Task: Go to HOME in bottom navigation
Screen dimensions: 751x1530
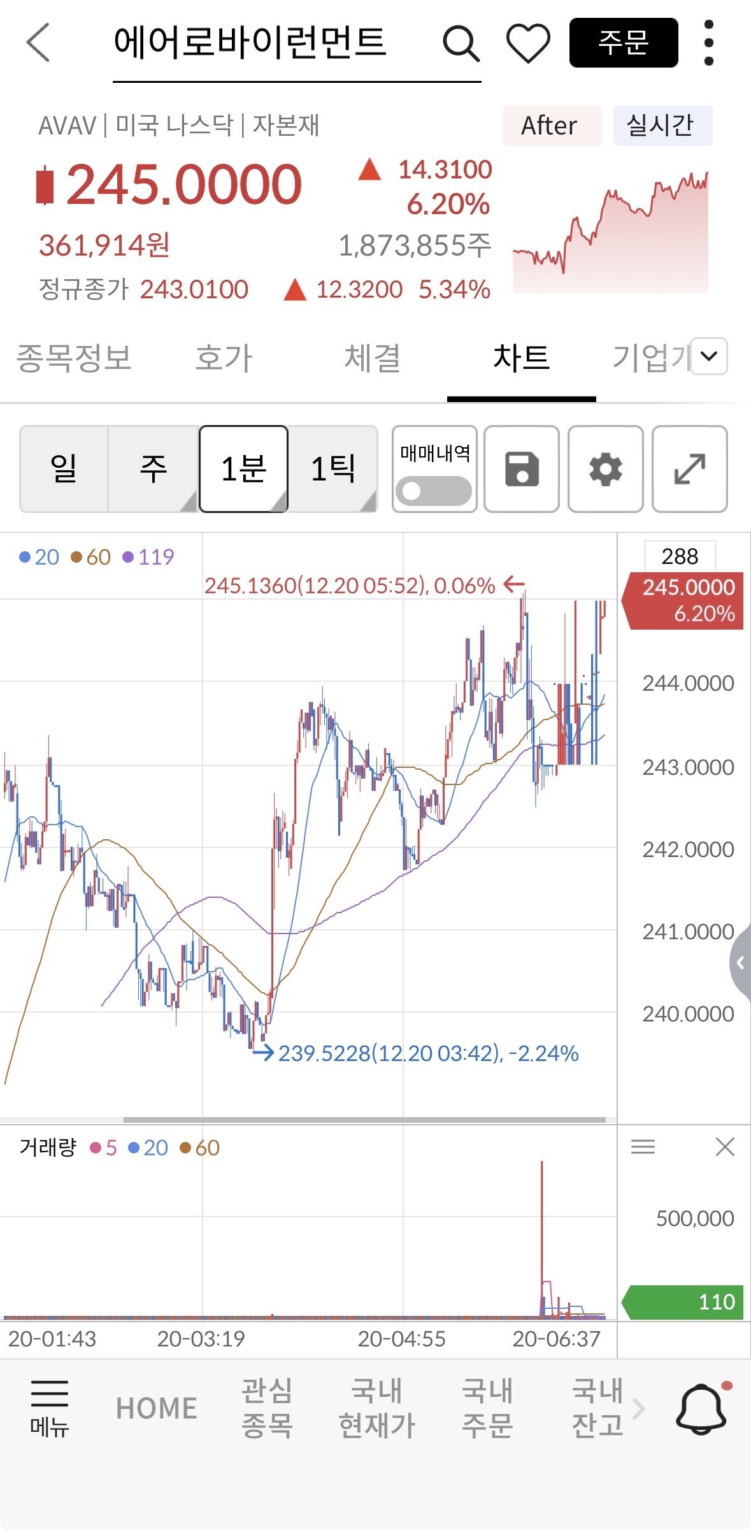Action: [x=157, y=1408]
